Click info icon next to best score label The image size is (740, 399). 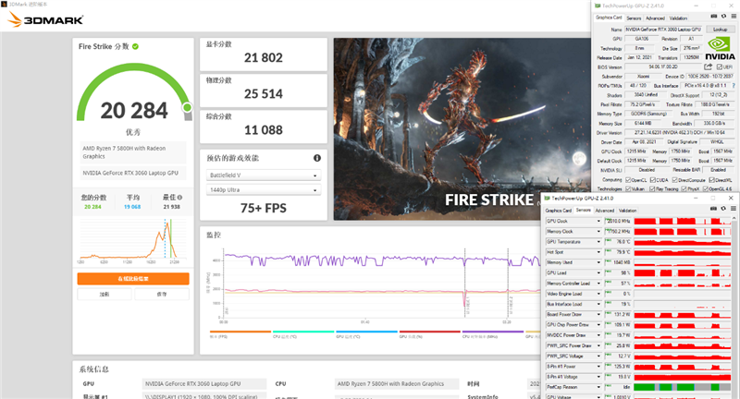tap(179, 198)
